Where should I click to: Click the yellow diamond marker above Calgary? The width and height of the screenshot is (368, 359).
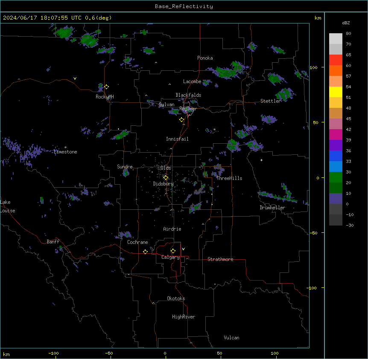(x=173, y=251)
